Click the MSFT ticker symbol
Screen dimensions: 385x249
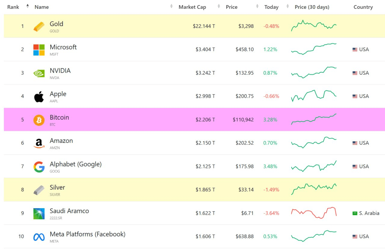tap(54, 54)
